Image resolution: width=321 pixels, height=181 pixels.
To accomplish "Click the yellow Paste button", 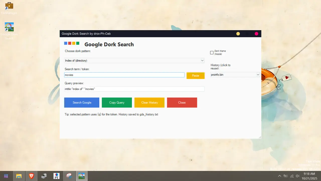I will tap(196, 76).
